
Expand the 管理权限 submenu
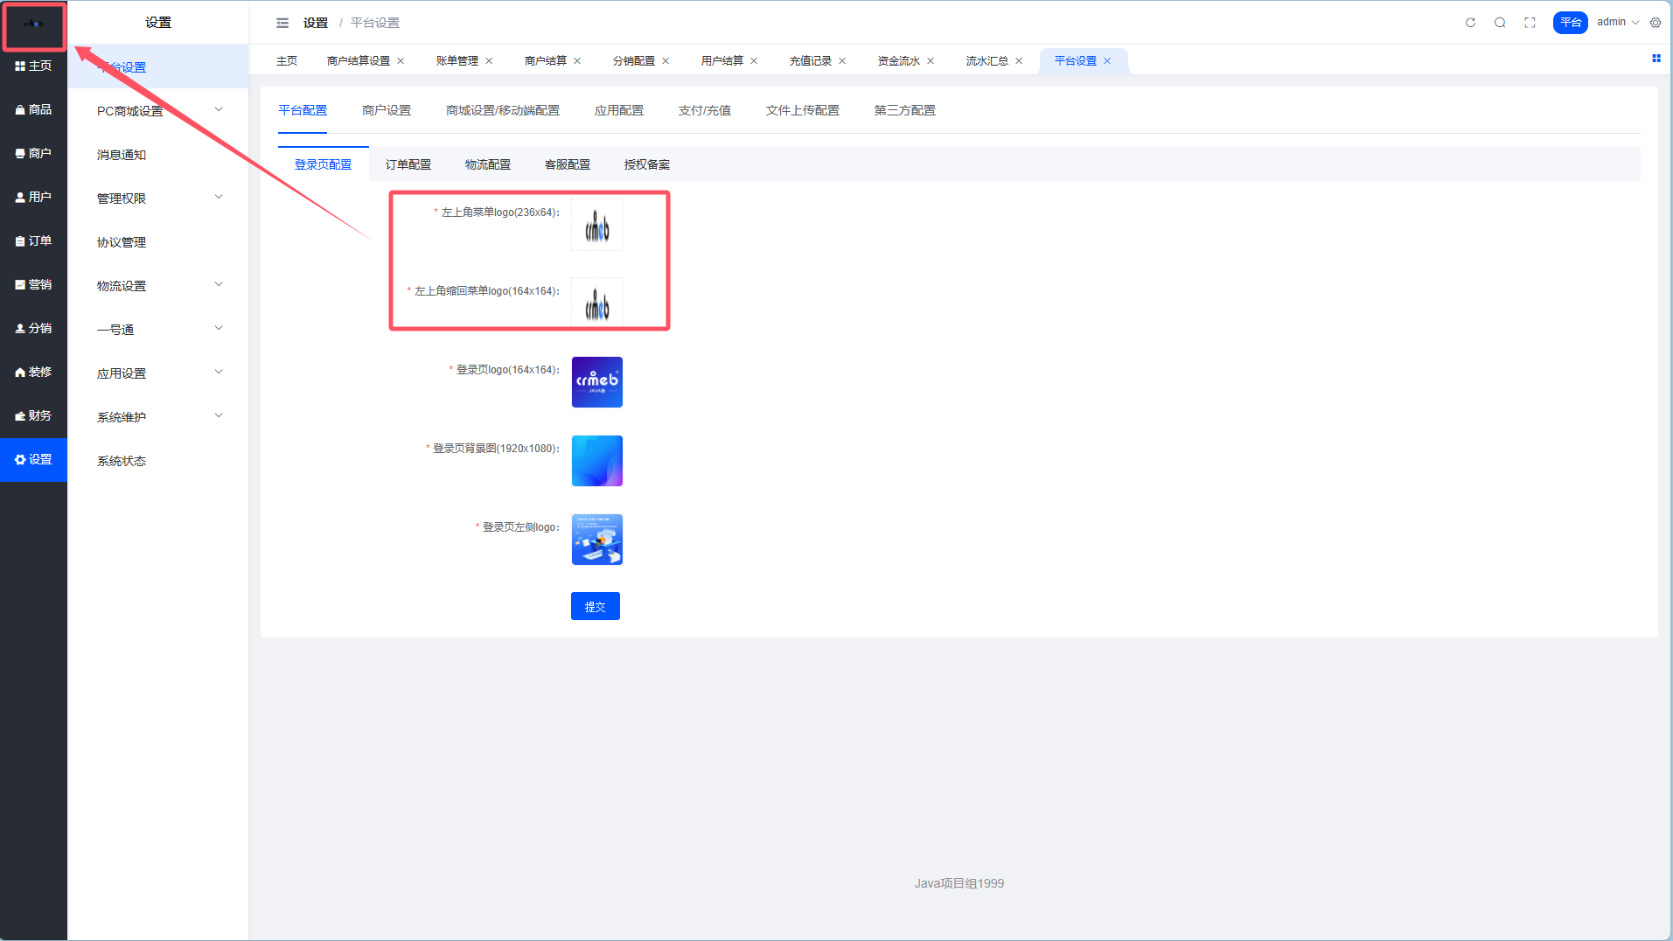tap(157, 199)
